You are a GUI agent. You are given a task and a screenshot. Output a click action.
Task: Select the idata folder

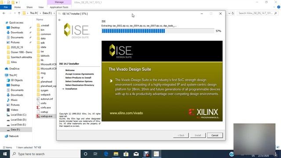pyautogui.click(x=43, y=47)
